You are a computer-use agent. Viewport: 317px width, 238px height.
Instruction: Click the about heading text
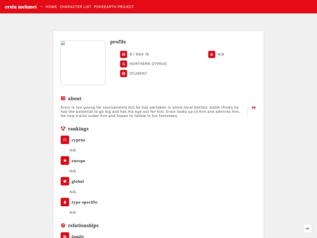[x=75, y=99]
